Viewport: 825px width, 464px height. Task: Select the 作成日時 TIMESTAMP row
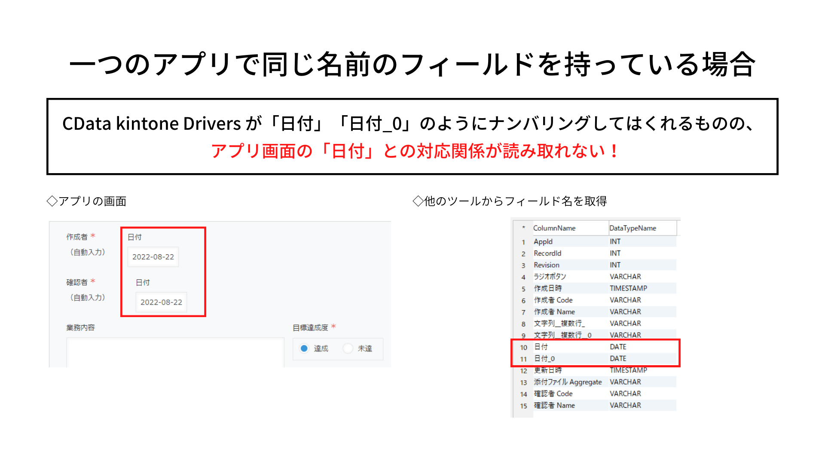548,288
